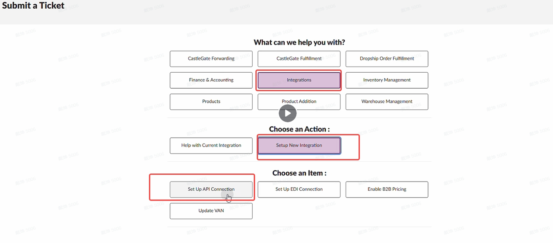Click the 'What can we help you with?' heading
The image size is (553, 243).
coord(299,42)
